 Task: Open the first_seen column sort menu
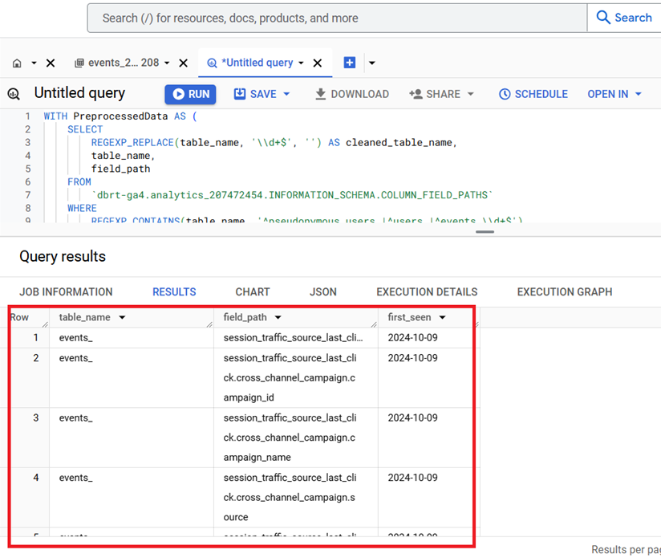(x=442, y=318)
